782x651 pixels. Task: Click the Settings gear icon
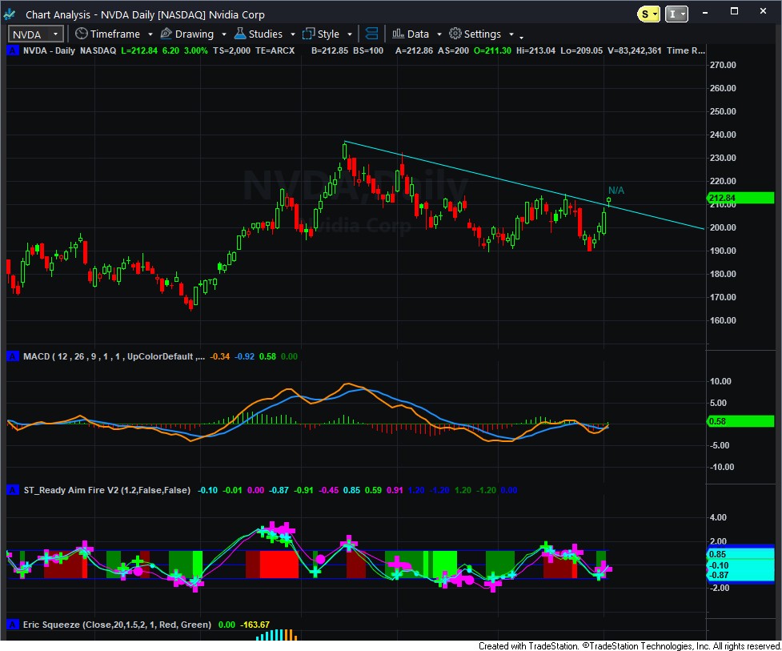tap(455, 34)
